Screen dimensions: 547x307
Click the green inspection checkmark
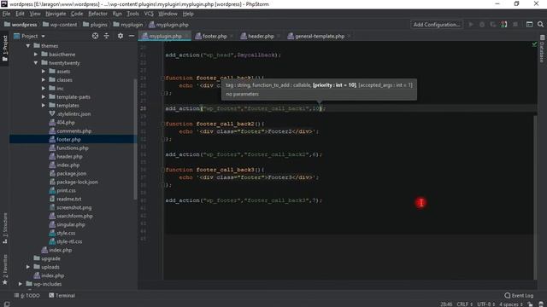click(534, 44)
